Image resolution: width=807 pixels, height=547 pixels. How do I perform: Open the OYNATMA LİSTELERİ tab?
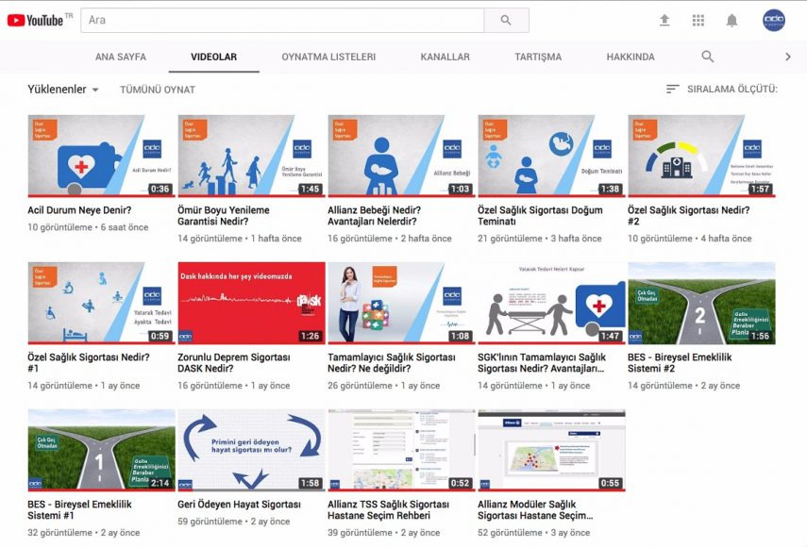click(328, 57)
